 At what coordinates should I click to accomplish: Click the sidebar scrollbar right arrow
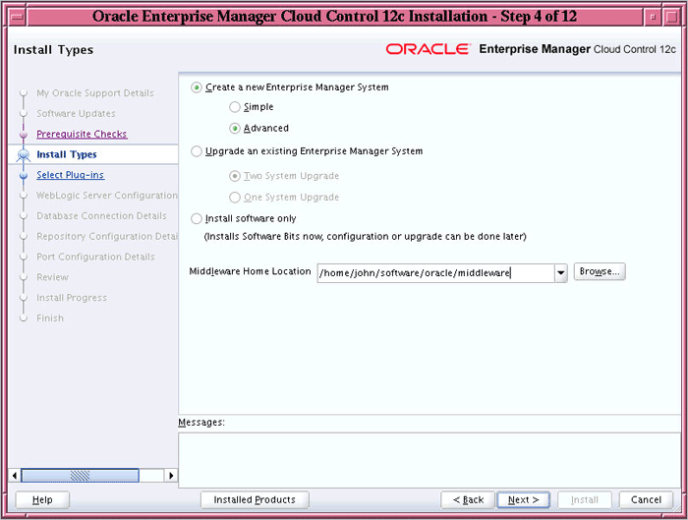click(171, 475)
